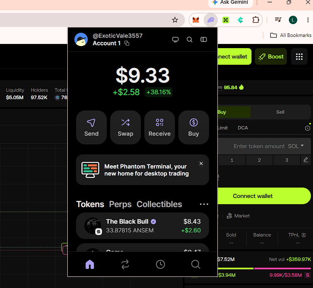This screenshot has height=288, width=313.
Task: Switch to the DCA order type
Action: 243,128
